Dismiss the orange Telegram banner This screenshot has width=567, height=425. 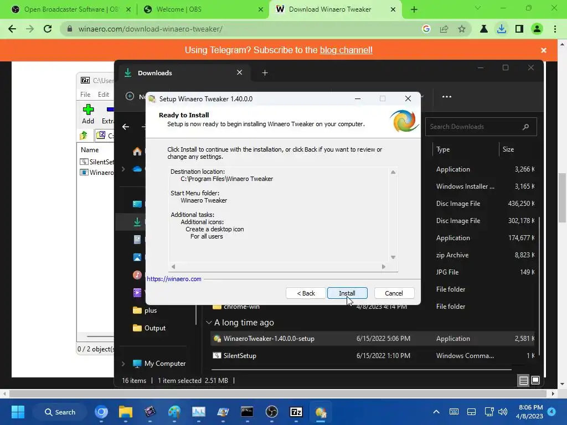click(544, 50)
